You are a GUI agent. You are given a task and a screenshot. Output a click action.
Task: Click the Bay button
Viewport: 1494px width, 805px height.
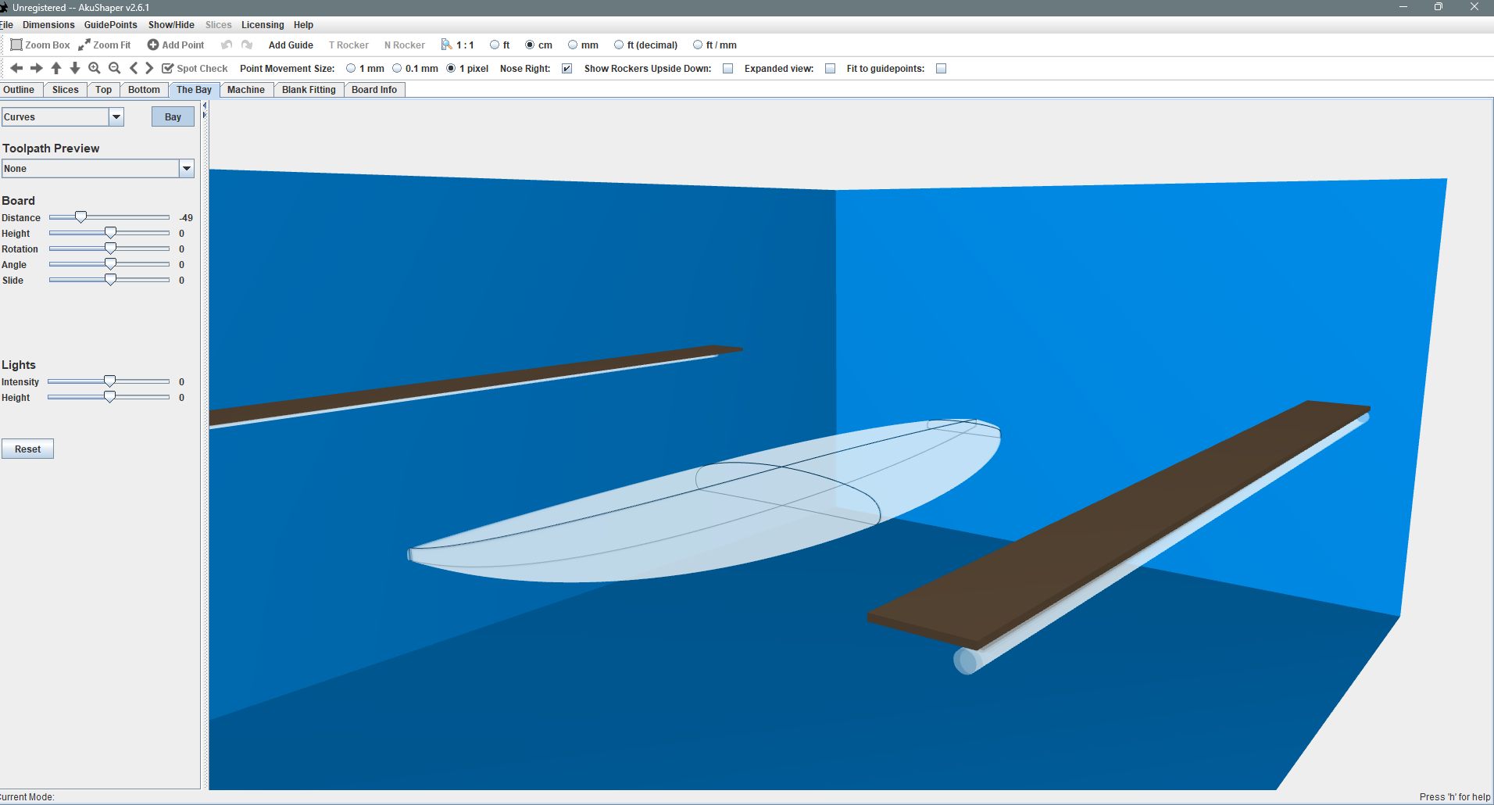click(x=173, y=117)
